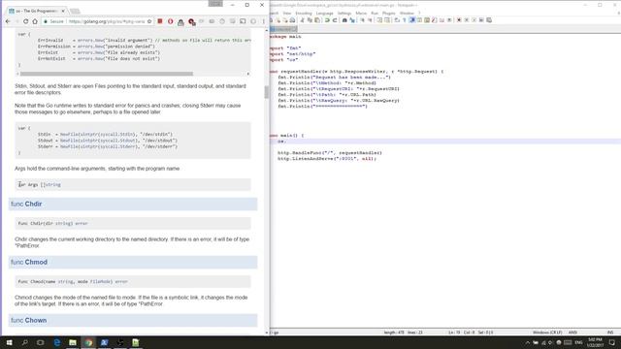Click Save recorded macro icon in Notepad++
This screenshot has height=349, width=621.
click(x=489, y=20)
